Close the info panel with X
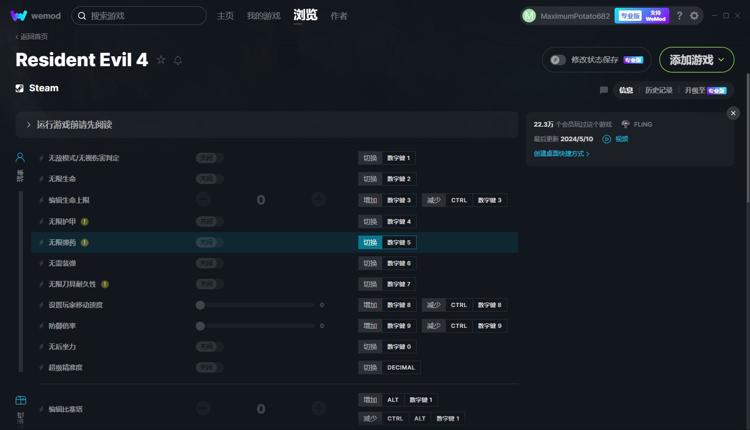The width and height of the screenshot is (750, 430). point(733,113)
